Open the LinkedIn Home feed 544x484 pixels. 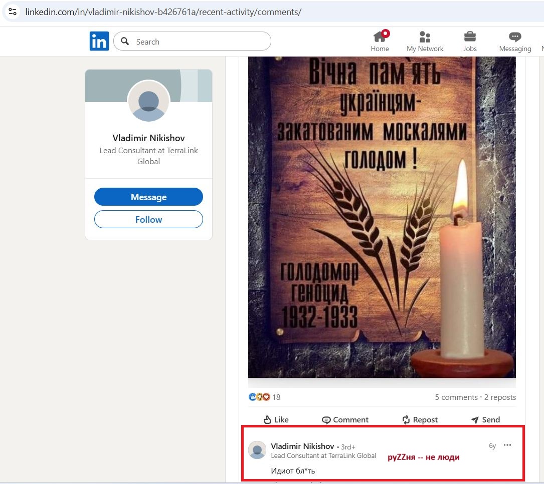380,40
